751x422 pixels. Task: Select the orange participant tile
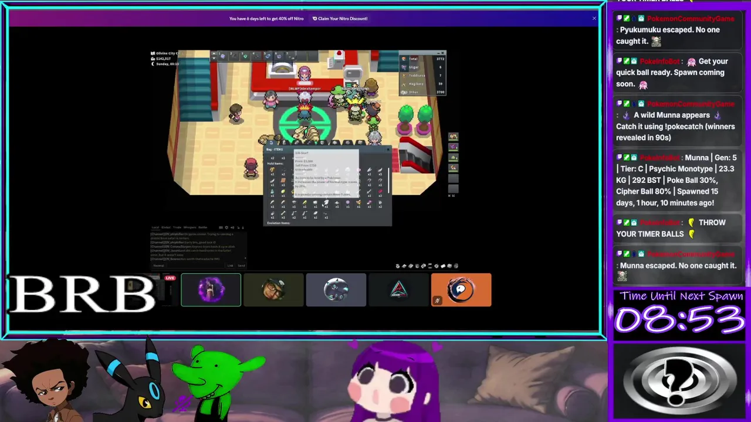[461, 290]
